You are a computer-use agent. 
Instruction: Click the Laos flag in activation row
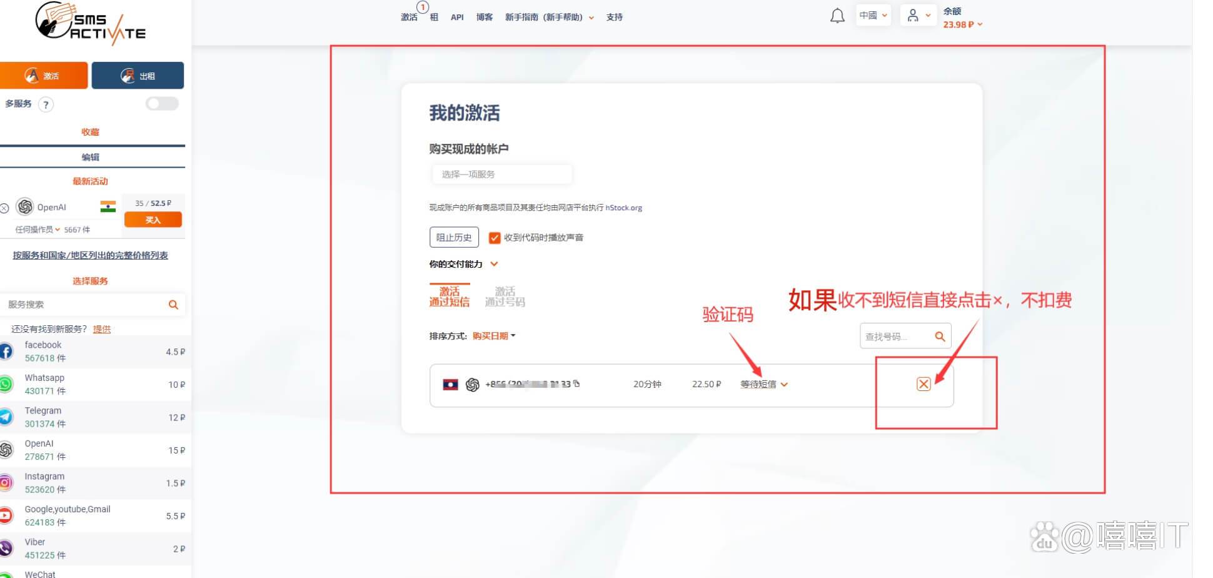coord(450,384)
